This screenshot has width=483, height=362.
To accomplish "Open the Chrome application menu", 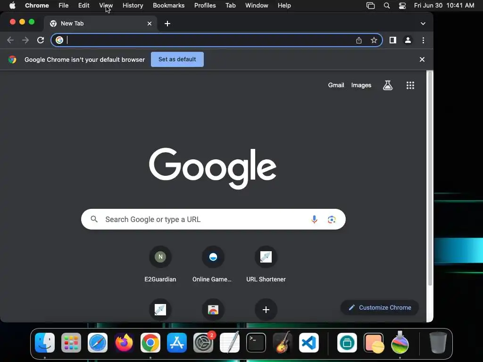I will point(37,6).
